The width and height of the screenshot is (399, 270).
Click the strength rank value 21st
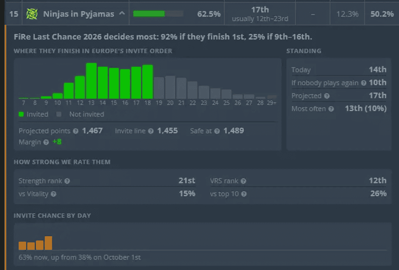click(187, 180)
